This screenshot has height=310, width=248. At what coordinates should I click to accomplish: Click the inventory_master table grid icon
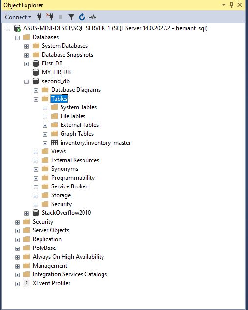[x=54, y=143]
